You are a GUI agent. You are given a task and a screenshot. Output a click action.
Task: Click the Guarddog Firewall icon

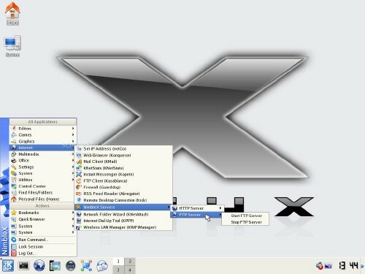[x=79, y=187]
